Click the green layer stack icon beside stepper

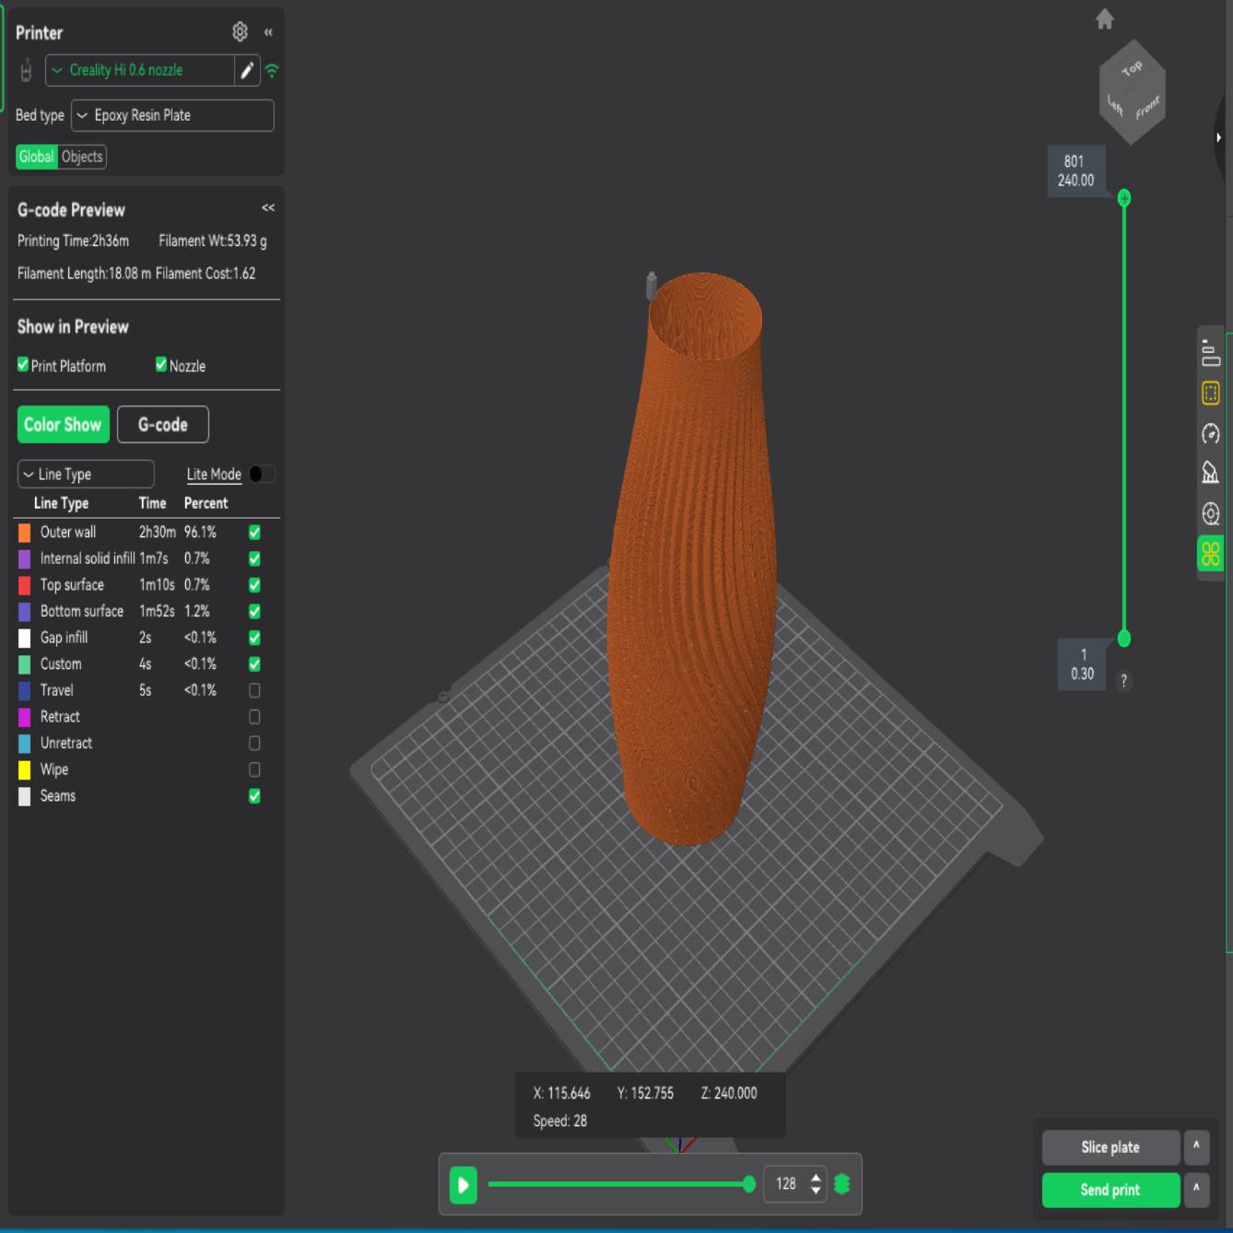point(841,1184)
